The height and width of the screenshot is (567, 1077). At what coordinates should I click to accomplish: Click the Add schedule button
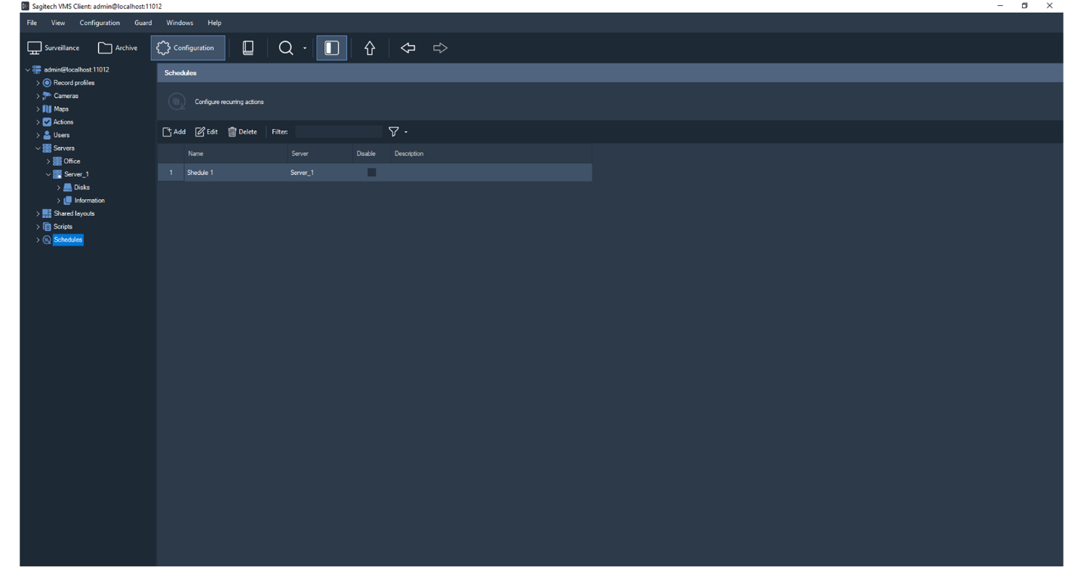click(174, 132)
